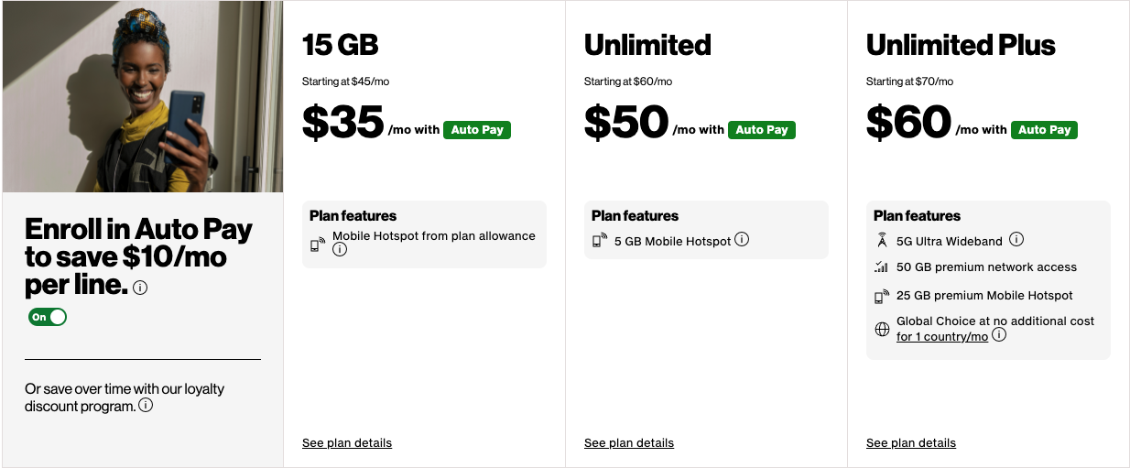The image size is (1130, 468).
Task: Follow the 'for 1 country/mo' underlined link
Action: click(x=942, y=337)
